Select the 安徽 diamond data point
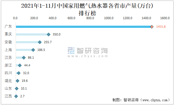Viewport: 175px width, 105px height. (x=40, y=42)
